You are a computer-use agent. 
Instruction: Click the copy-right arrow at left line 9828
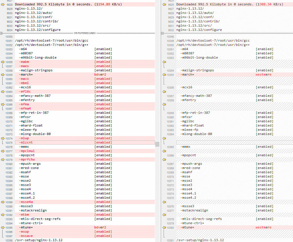[3, 5]
